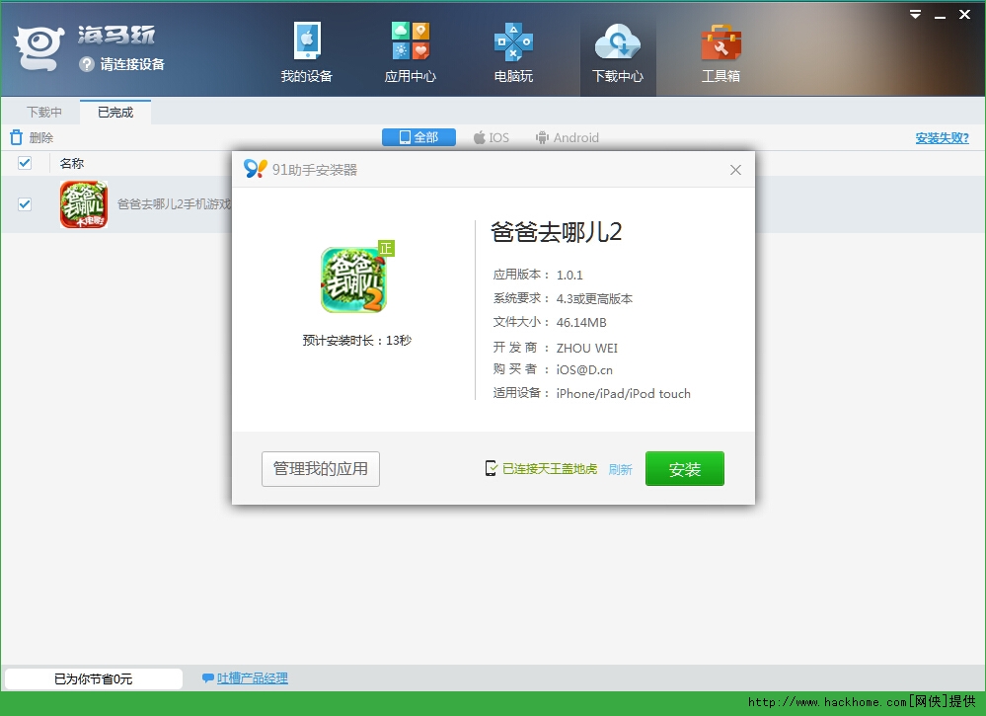Open 吐槽产品经理 feedback link
Viewport: 986px width, 716px height.
tap(252, 678)
